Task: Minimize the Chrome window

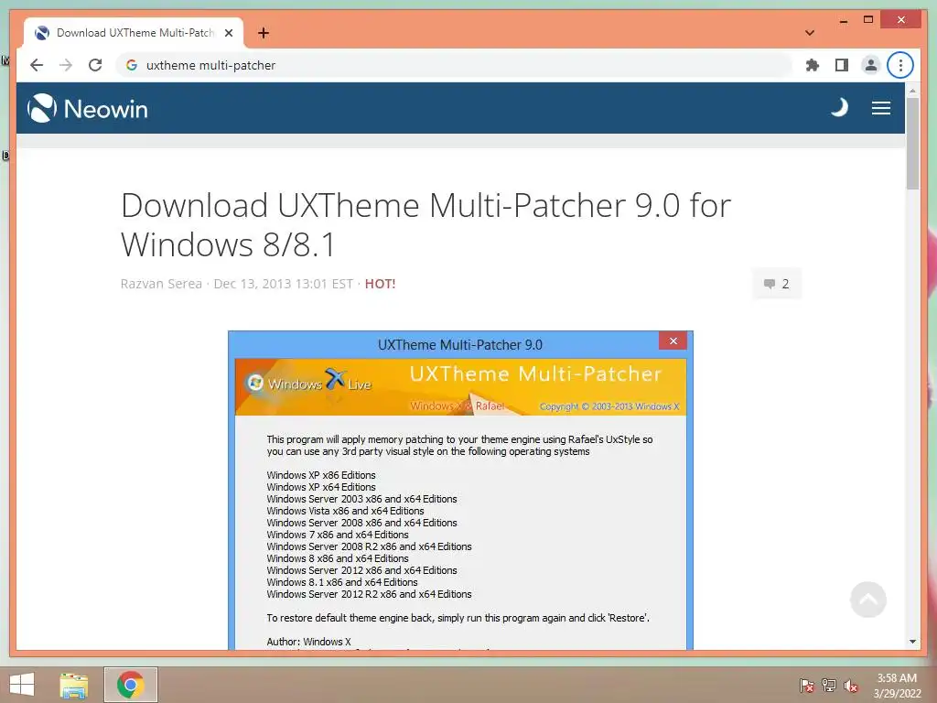Action: click(843, 20)
